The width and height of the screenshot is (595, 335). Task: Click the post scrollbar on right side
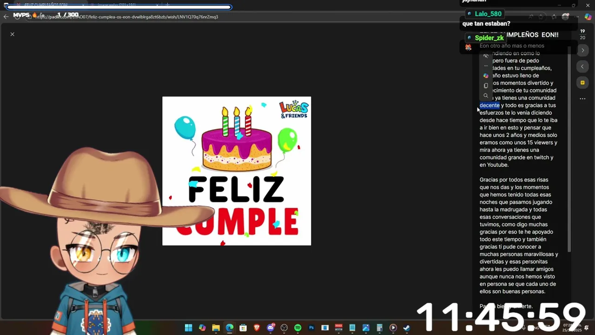tap(569, 149)
